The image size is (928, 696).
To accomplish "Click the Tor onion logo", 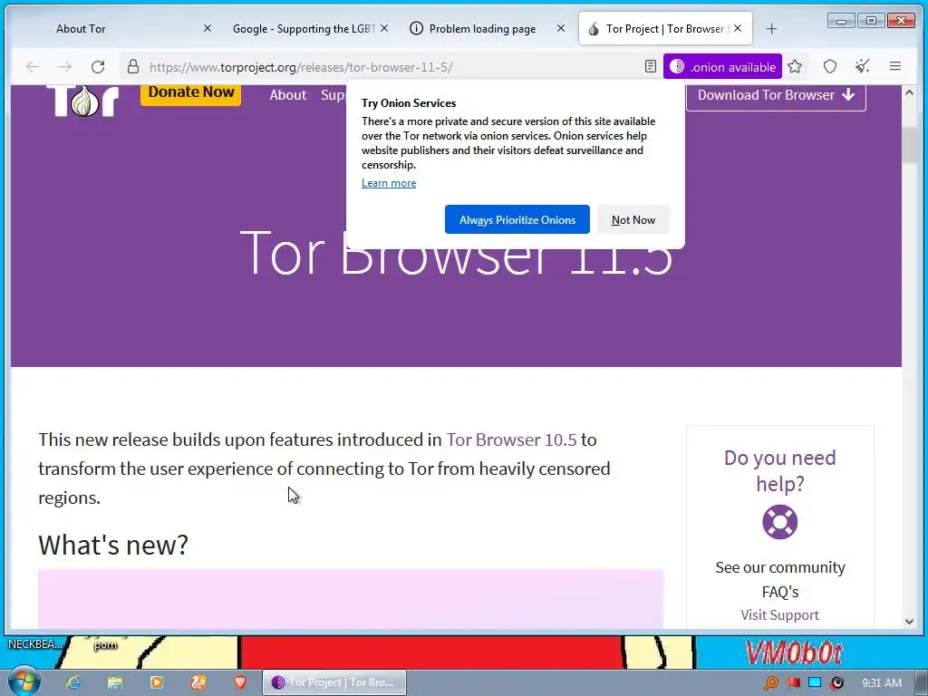I will (82, 101).
